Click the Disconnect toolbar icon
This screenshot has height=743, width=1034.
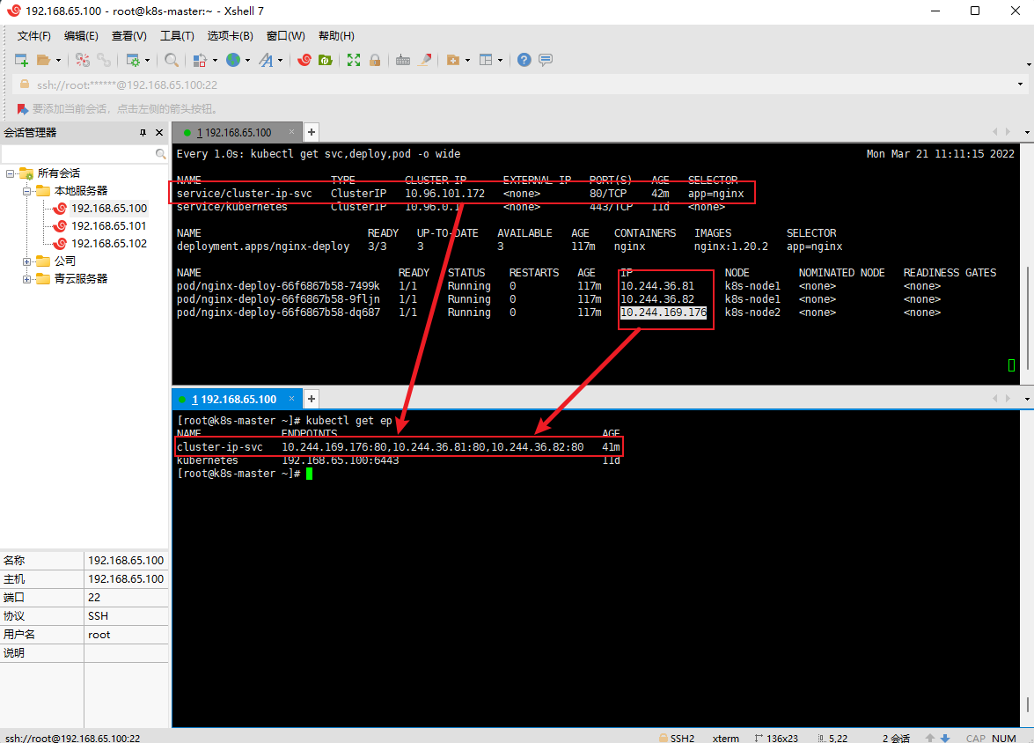[83, 60]
